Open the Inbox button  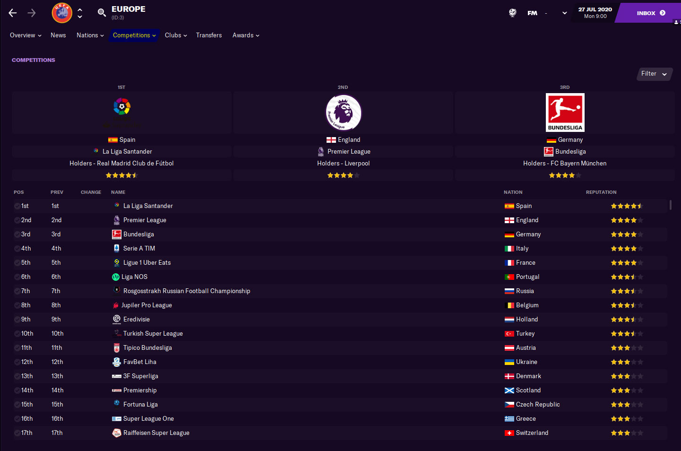tap(651, 13)
